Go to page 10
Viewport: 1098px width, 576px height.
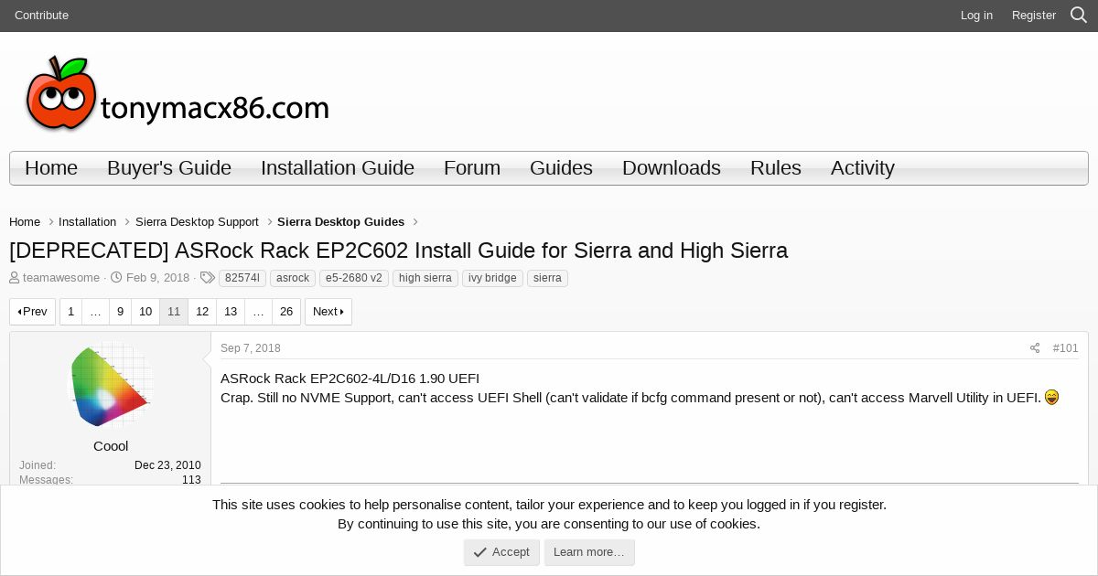(x=145, y=312)
